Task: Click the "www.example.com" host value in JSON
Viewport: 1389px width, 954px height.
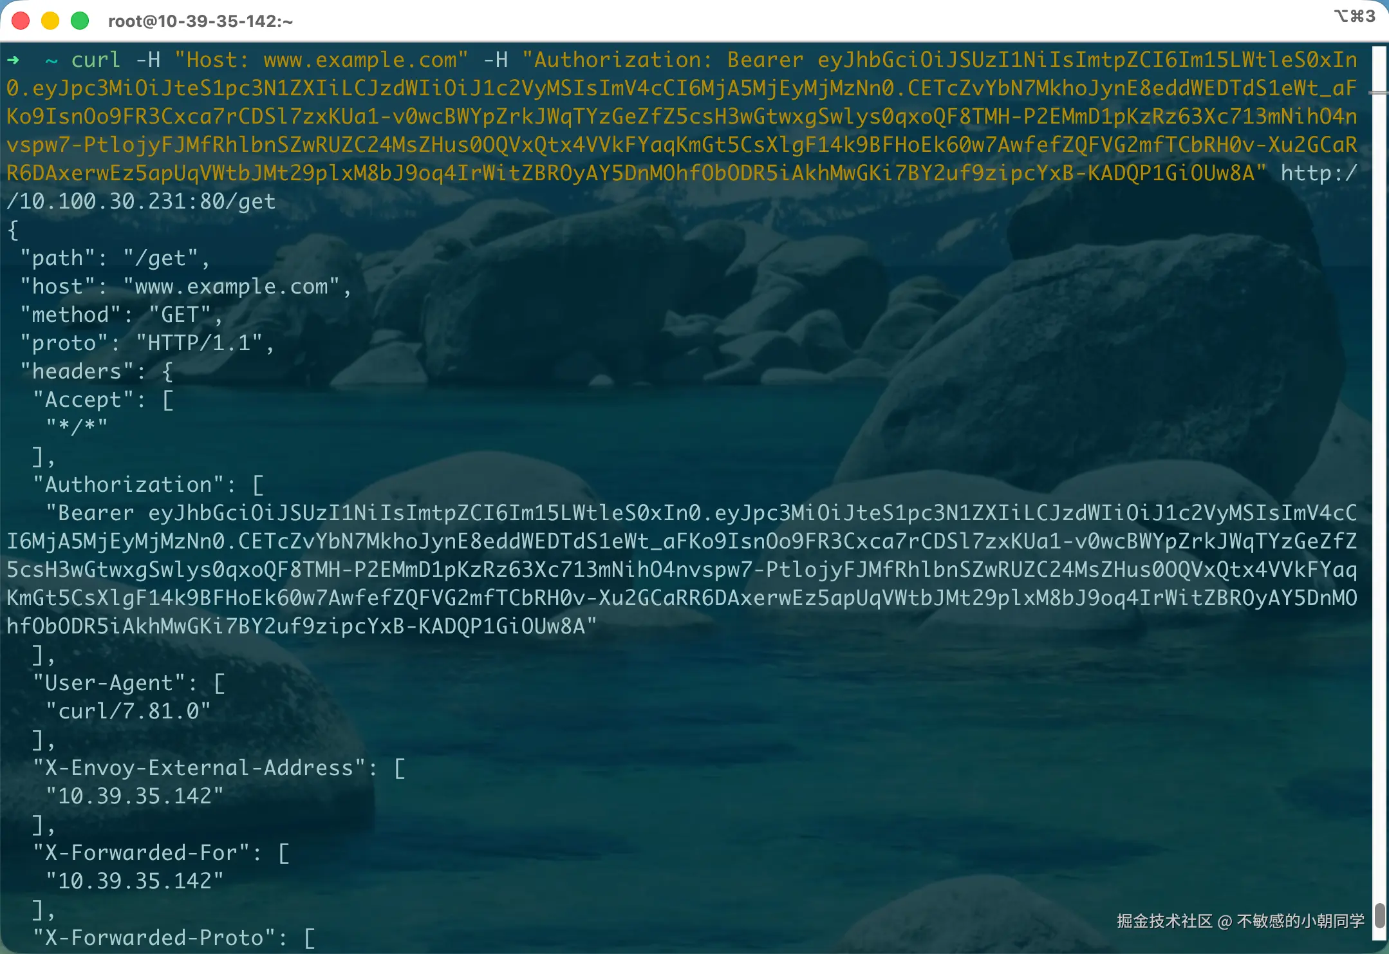Action: (231, 286)
